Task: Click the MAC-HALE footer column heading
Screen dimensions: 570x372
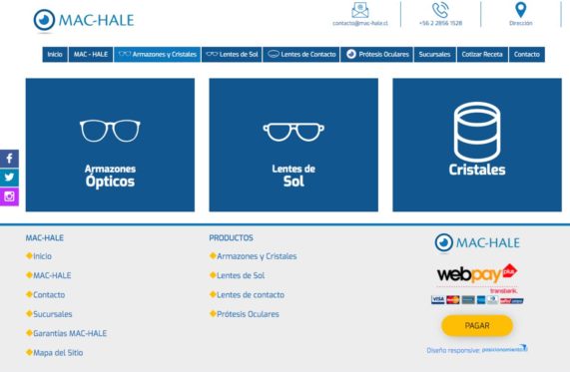Action: point(44,238)
